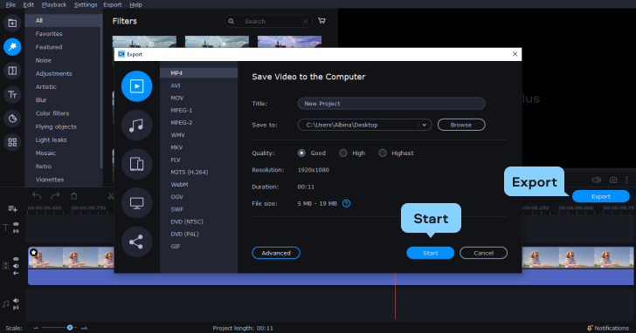636x333 pixels.
Task: Select the High quality radio button
Action: [x=343, y=153]
